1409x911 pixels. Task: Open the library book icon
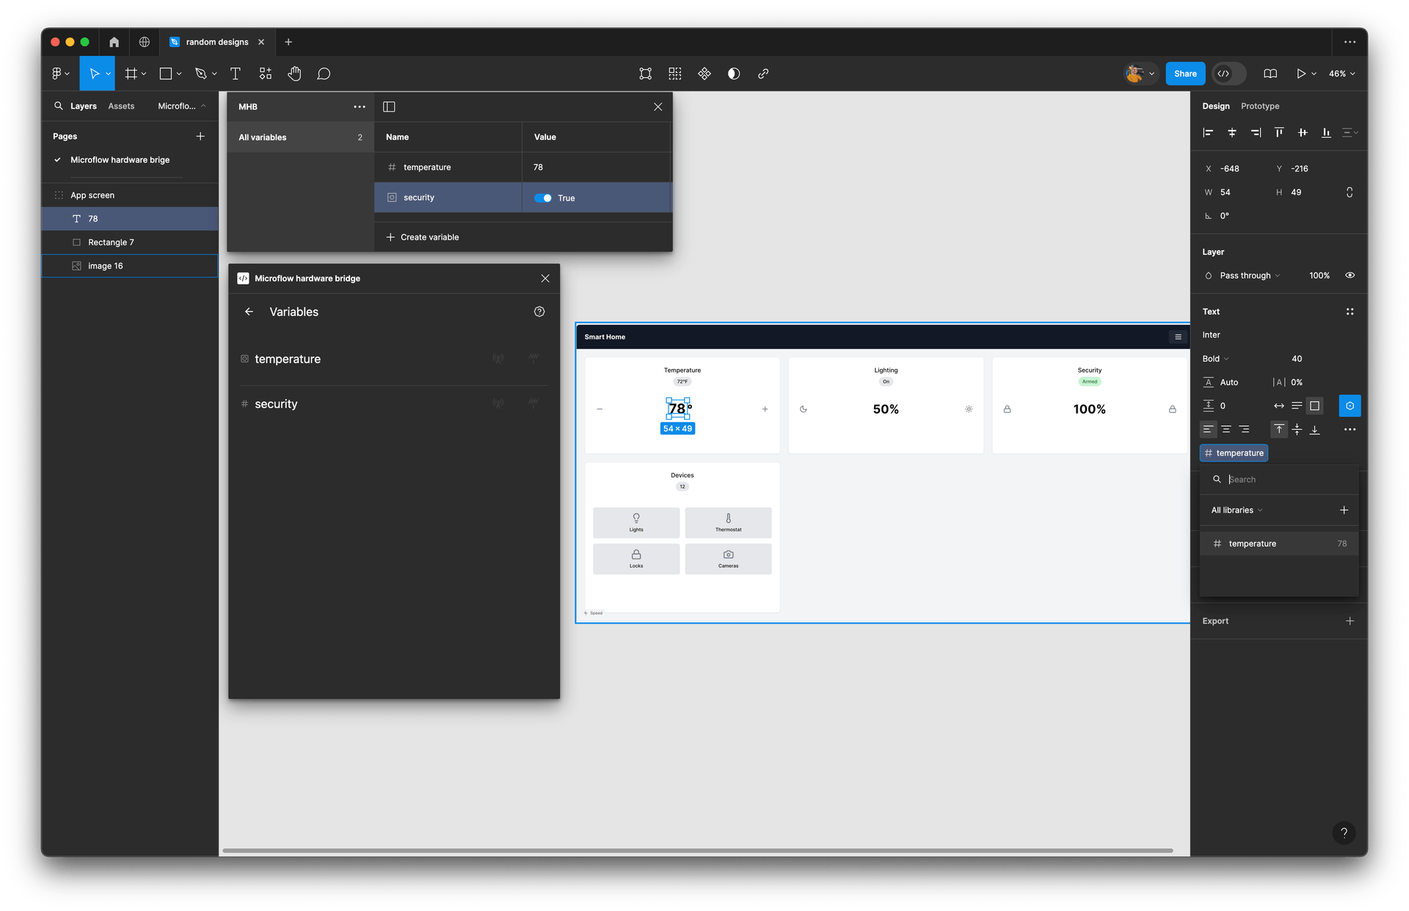click(x=1270, y=73)
